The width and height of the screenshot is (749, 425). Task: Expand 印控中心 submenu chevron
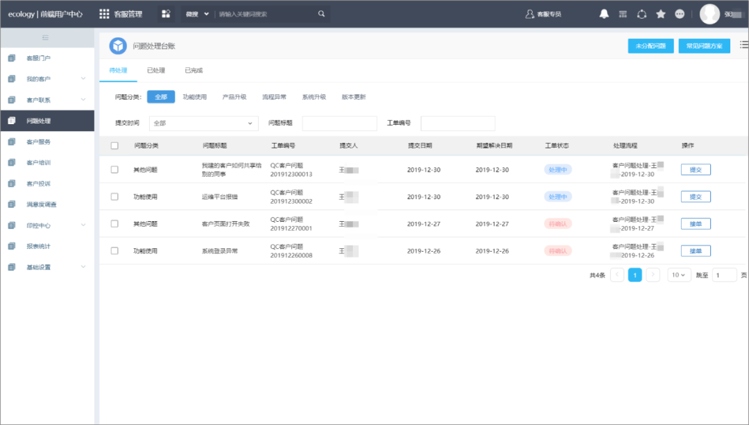pyautogui.click(x=83, y=225)
